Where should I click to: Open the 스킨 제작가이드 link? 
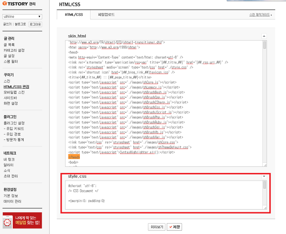click(x=260, y=15)
